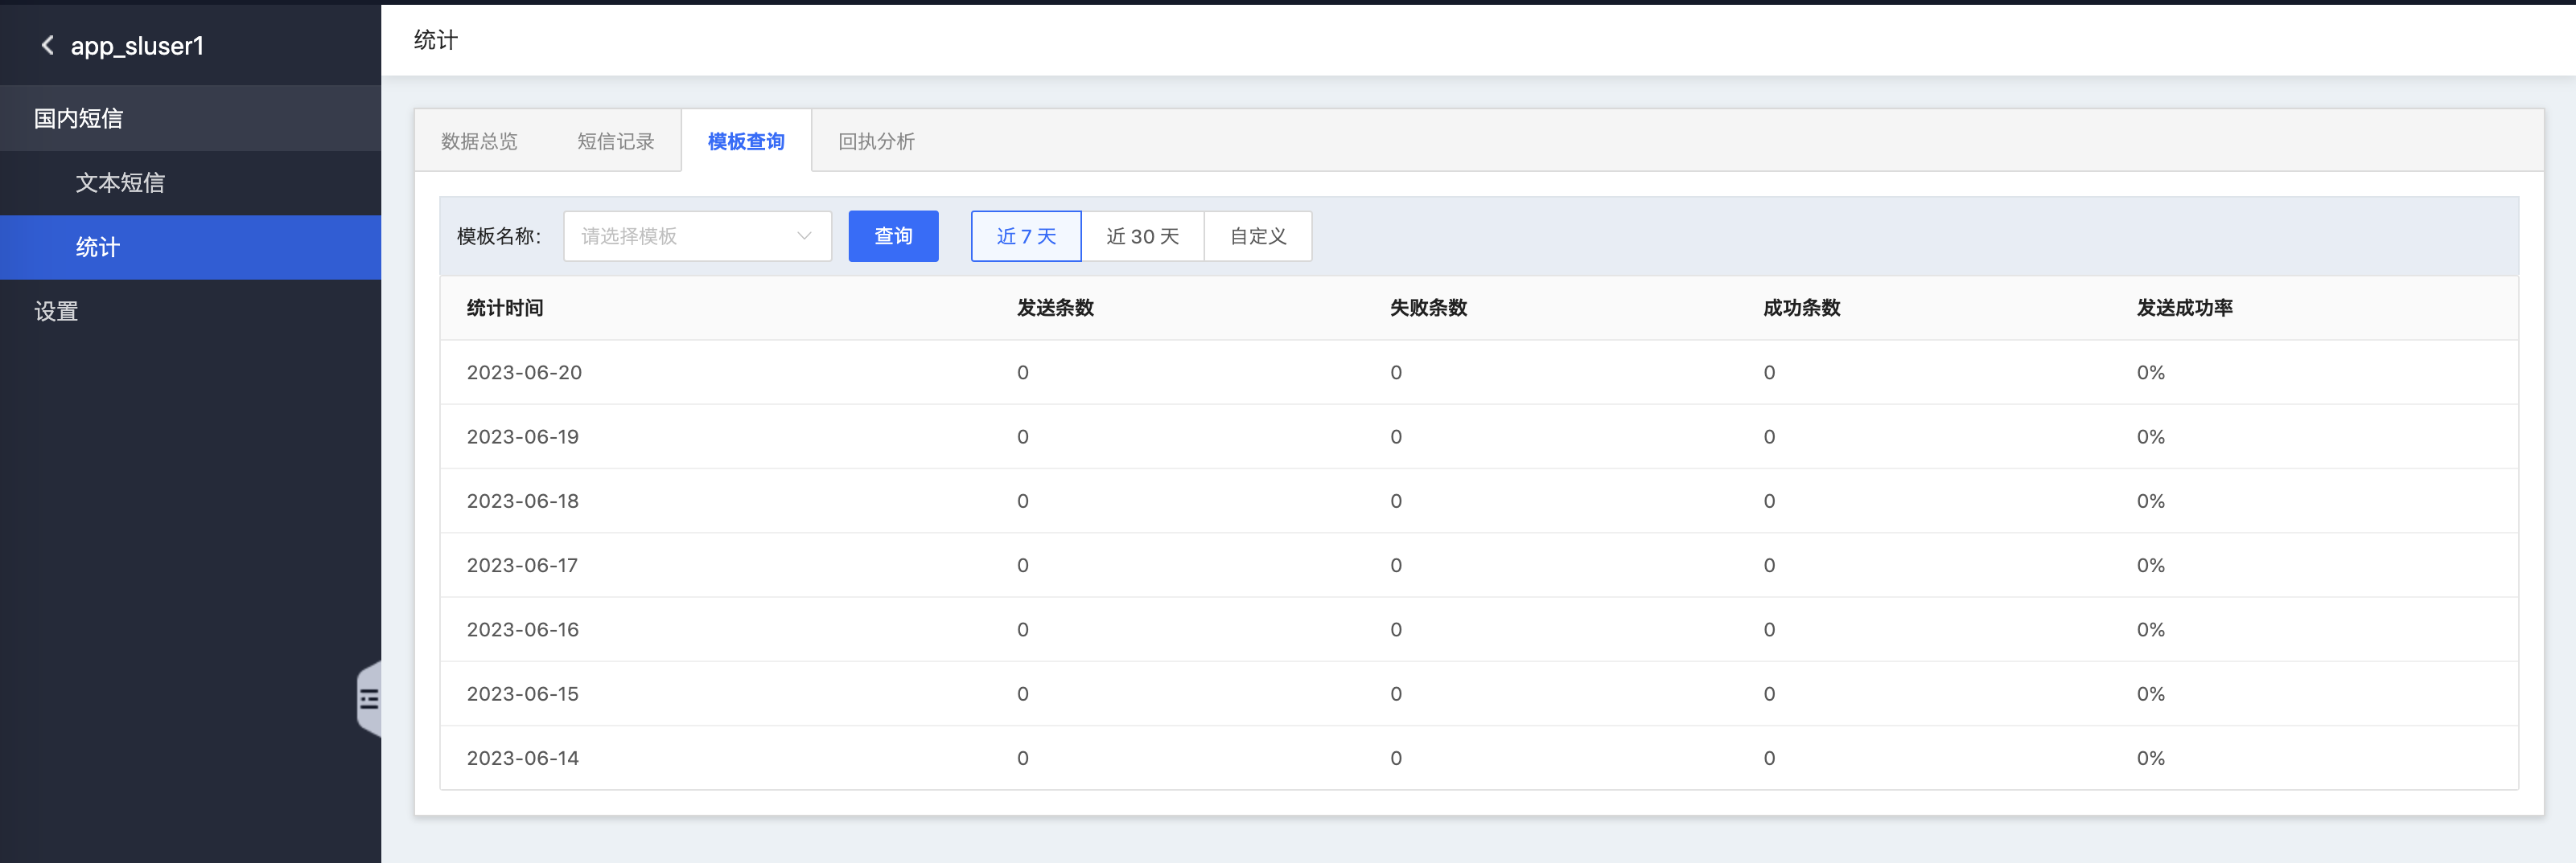Click the 成功条数 value for 2023-06-17

pos(1769,566)
